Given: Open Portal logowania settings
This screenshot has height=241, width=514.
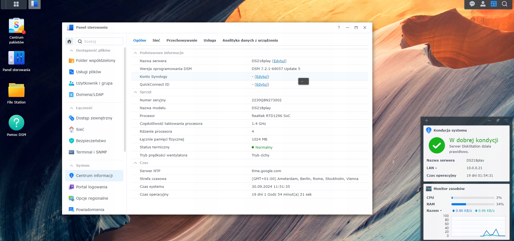Looking at the screenshot, I should tap(94, 187).
